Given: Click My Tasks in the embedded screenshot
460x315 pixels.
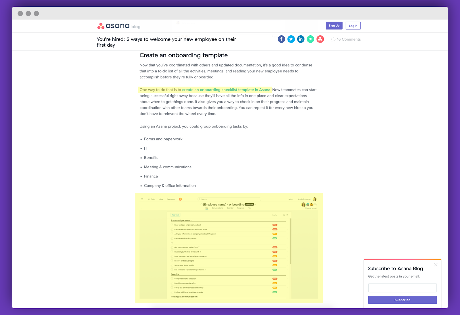Looking at the screenshot, I should tap(152, 199).
